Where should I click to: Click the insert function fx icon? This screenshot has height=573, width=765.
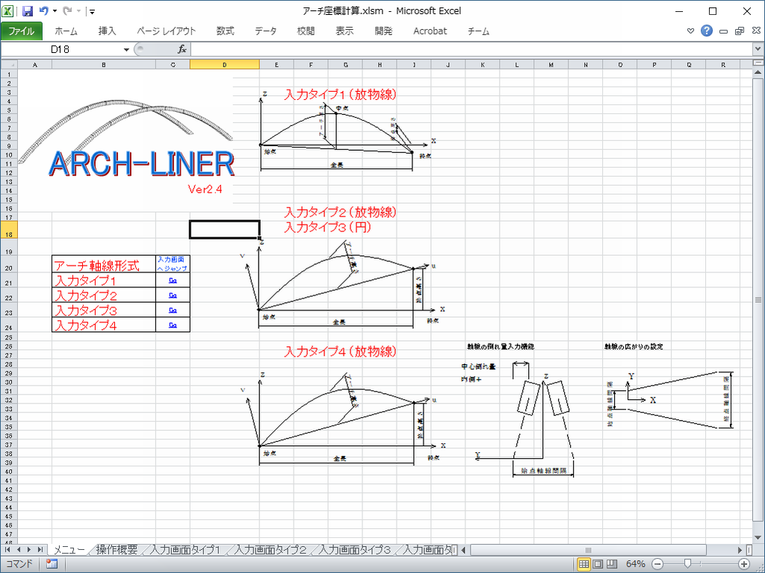(x=182, y=49)
